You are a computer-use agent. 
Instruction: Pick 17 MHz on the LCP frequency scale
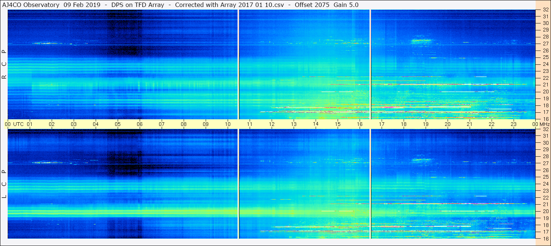(545, 232)
